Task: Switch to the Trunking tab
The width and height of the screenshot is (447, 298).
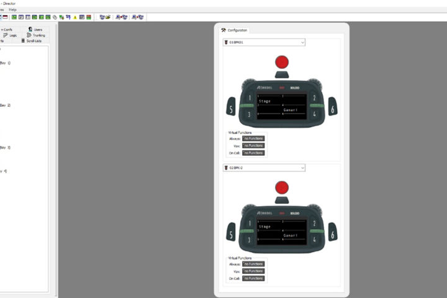Action: (x=36, y=35)
